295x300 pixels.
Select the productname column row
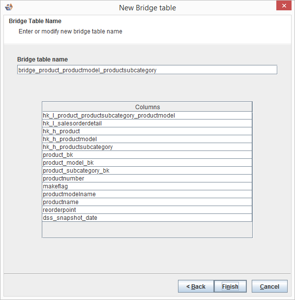147,202
